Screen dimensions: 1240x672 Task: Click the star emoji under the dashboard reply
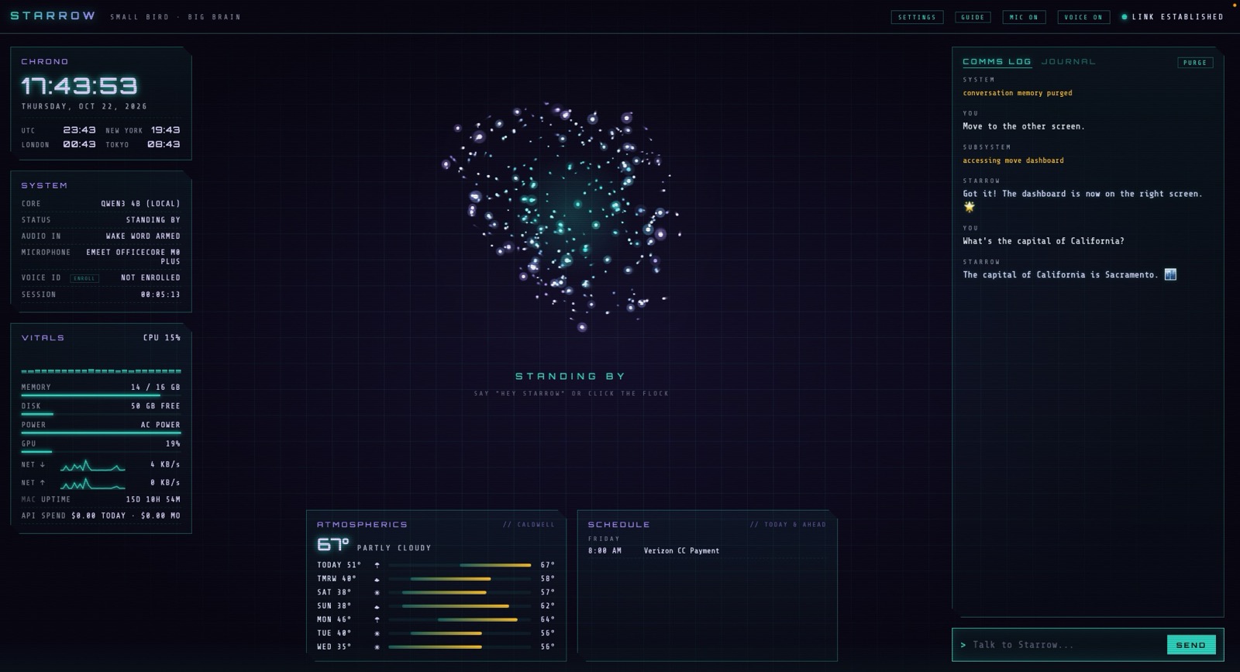click(x=969, y=207)
